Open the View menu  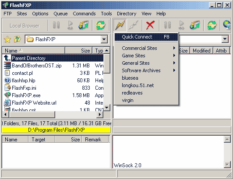[x=146, y=14]
